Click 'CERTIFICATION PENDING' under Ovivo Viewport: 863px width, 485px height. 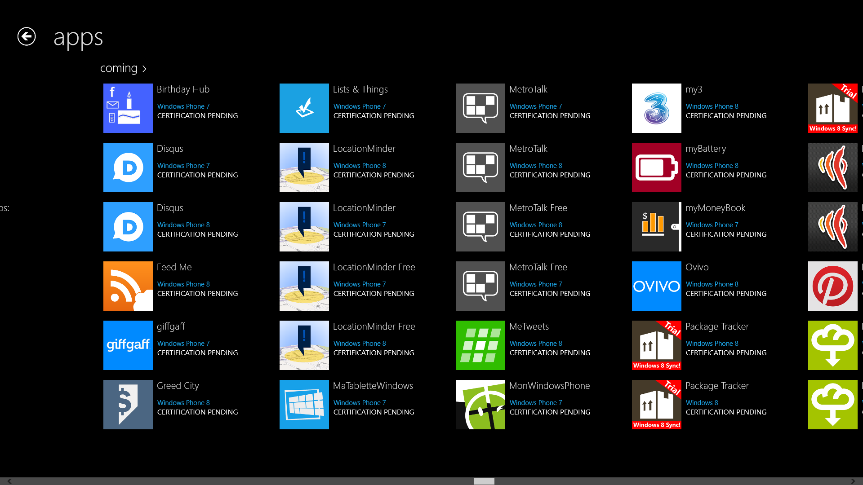[x=726, y=294]
